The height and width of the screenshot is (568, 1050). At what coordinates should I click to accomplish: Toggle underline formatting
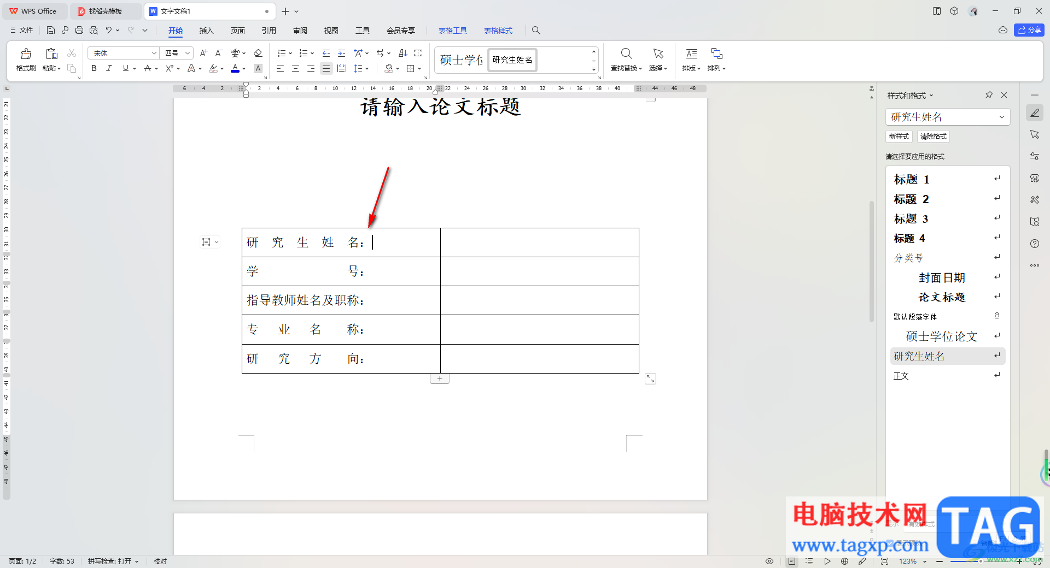click(x=126, y=68)
